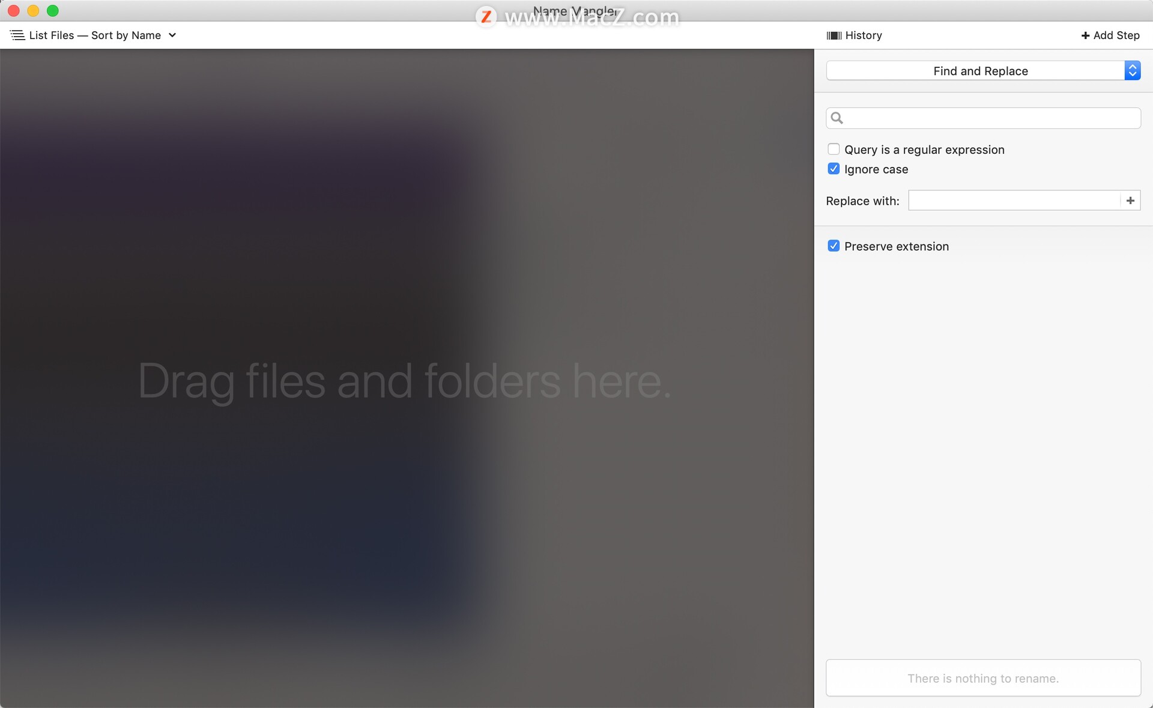
Task: Open the Sort by Name chevron menu
Action: click(172, 35)
